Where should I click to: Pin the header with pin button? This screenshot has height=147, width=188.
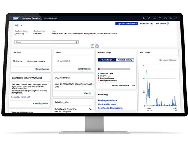click(x=97, y=46)
